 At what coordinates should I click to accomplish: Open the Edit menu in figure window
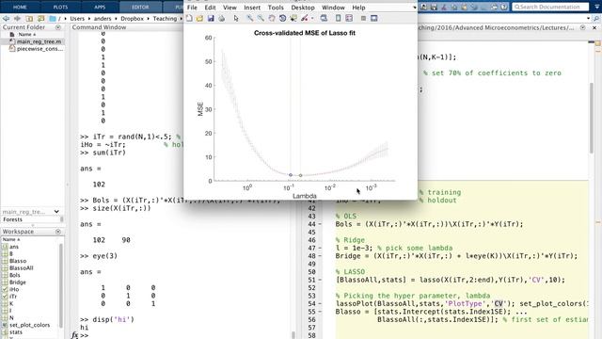[x=210, y=8]
